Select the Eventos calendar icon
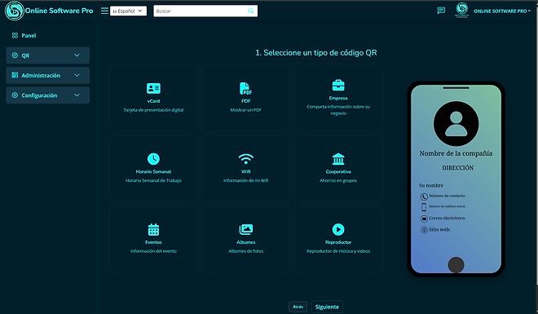The image size is (538, 314). point(153,229)
